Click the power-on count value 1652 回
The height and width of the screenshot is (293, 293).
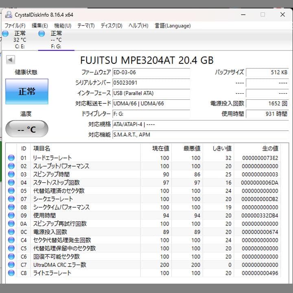click(267, 103)
